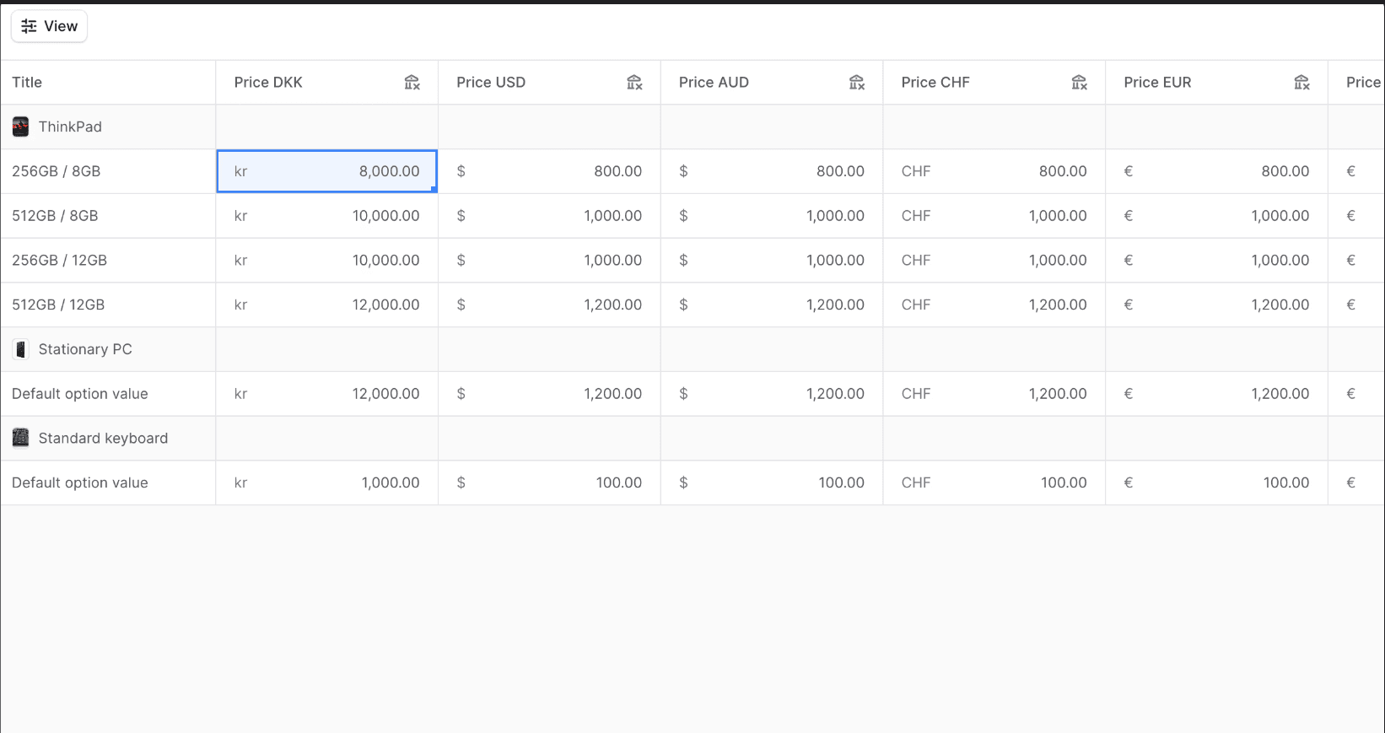This screenshot has width=1385, height=733.
Task: Edit AUD price for 512GB / 8GB
Action: click(x=773, y=216)
